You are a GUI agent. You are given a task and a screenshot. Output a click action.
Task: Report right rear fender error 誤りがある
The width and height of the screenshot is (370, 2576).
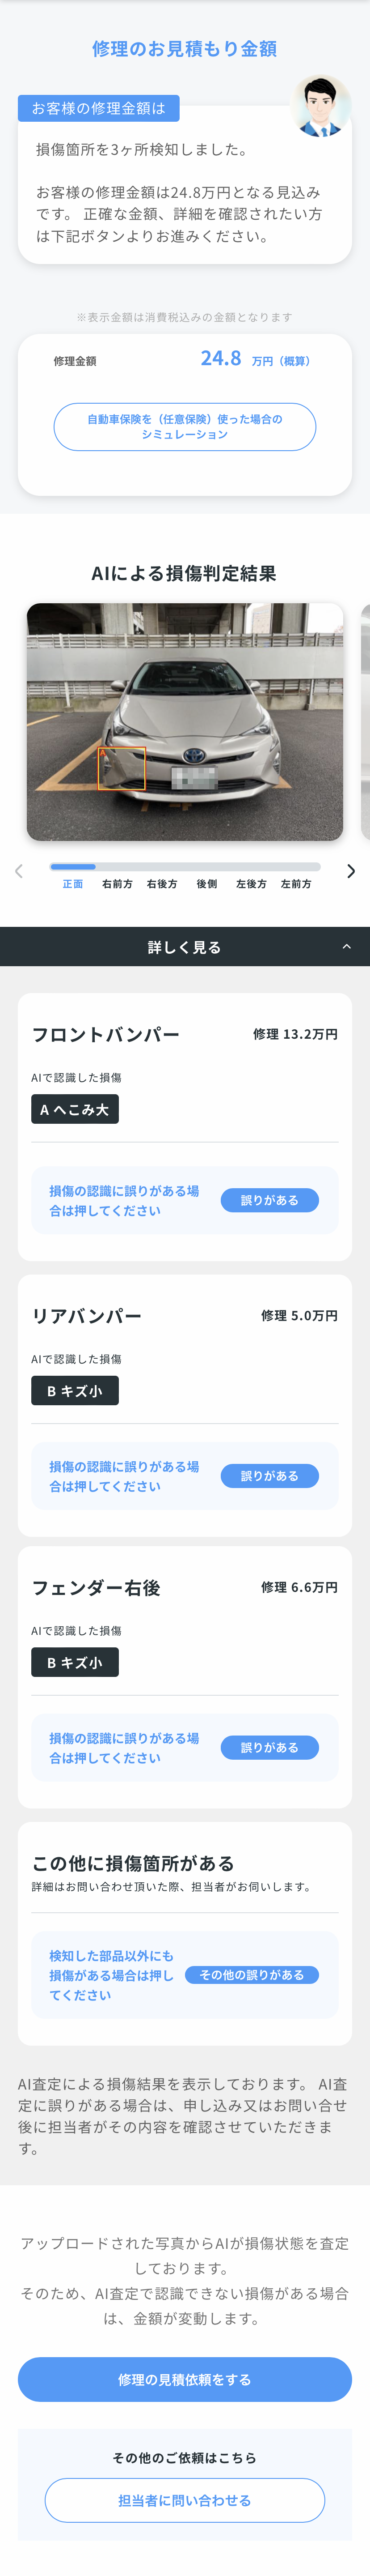coord(269,1747)
